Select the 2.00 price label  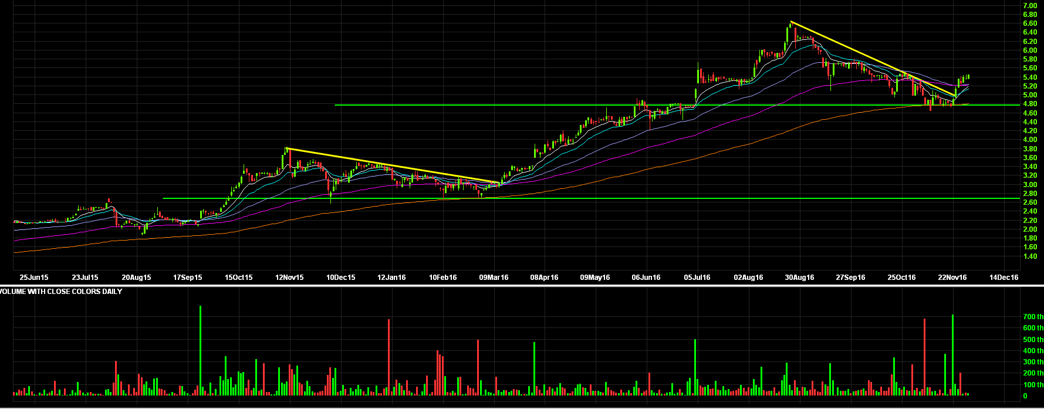pos(1030,229)
